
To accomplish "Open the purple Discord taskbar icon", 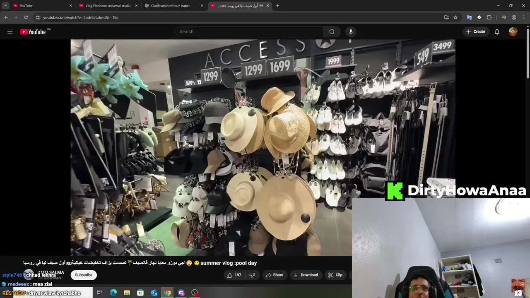I will click(x=181, y=293).
